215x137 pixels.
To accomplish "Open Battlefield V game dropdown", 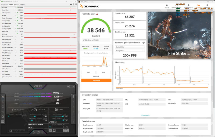I will point(130,47).
